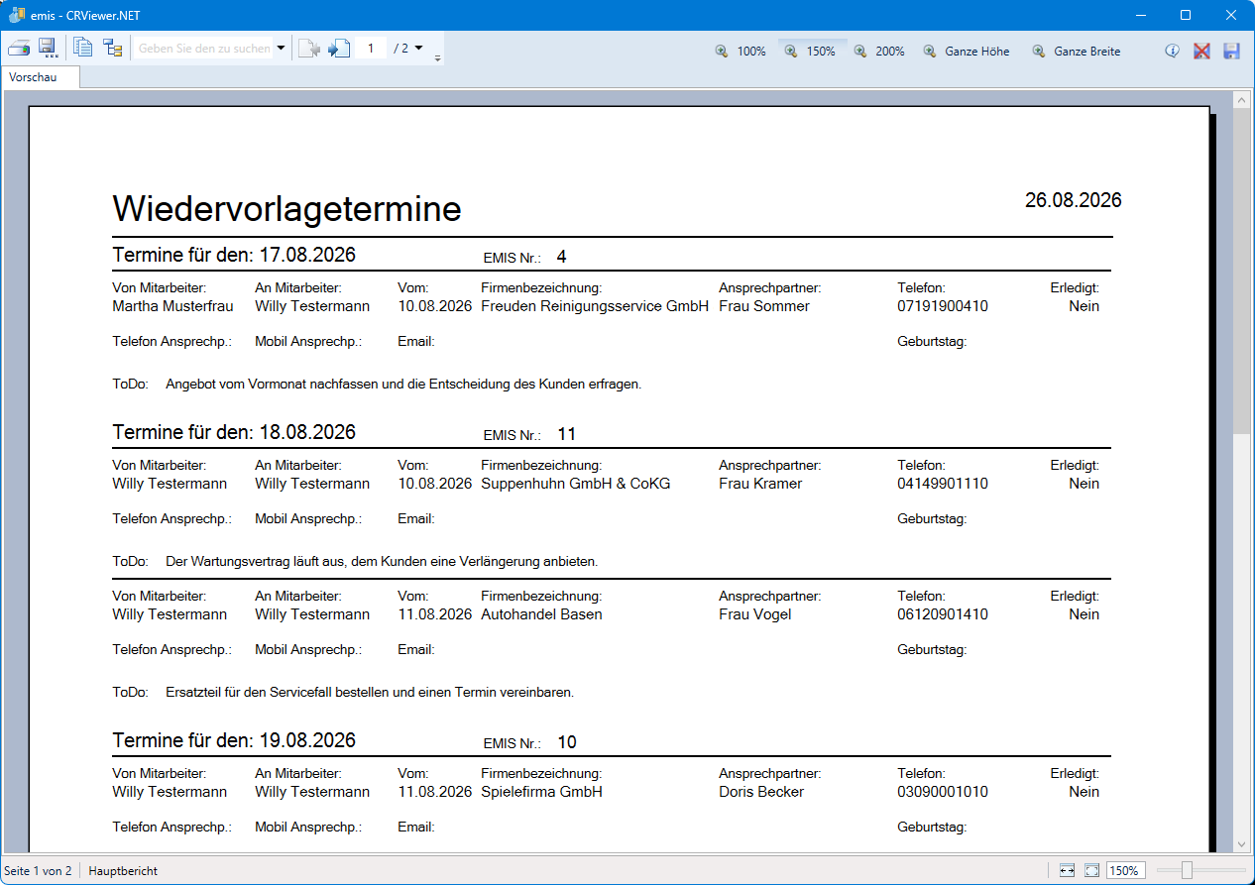
Task: Click the scroll down arrow
Action: 1241,844
